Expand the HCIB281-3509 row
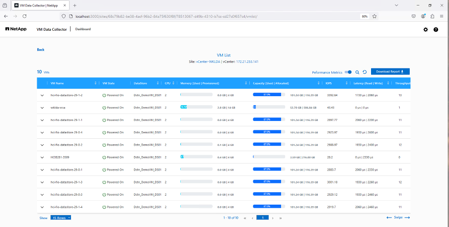 click(42, 157)
